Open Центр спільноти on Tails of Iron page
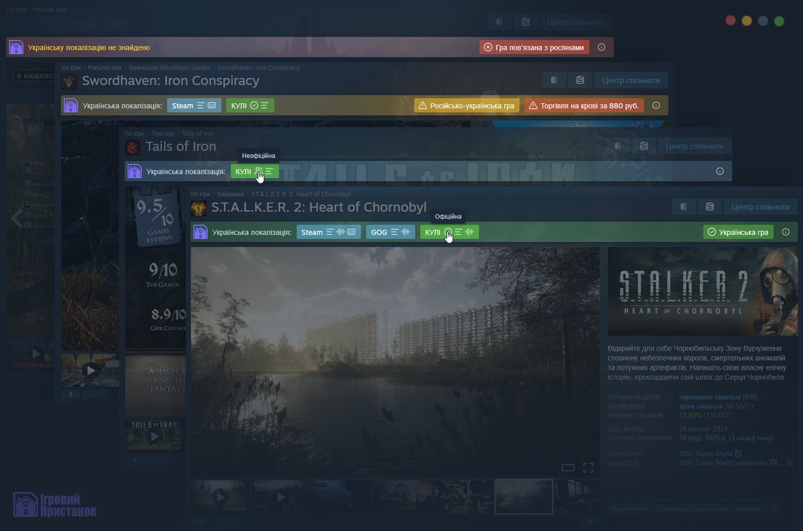Image resolution: width=803 pixels, height=531 pixels. click(695, 146)
